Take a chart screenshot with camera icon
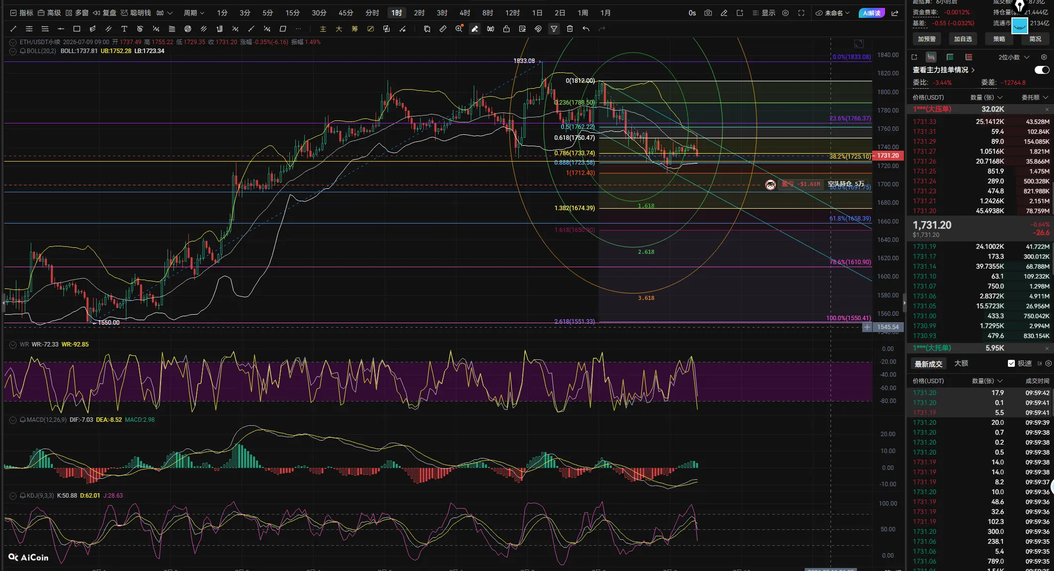This screenshot has width=1054, height=571. click(708, 13)
